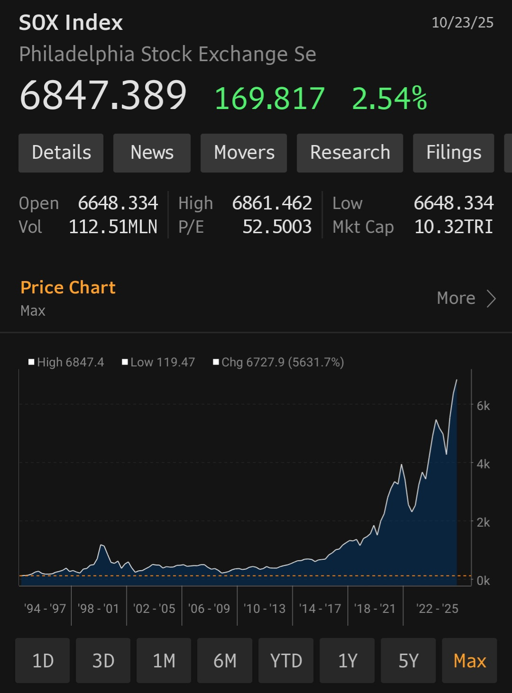Select the 3D time range

click(x=103, y=660)
